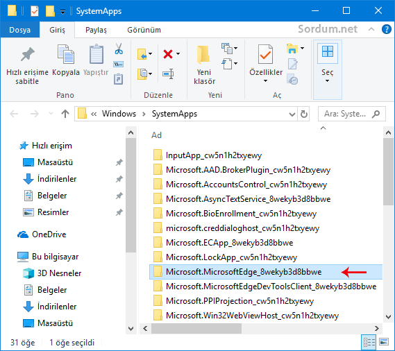The height and width of the screenshot is (351, 395).
Task: Switch to the Paylaş tab
Action: point(96,30)
